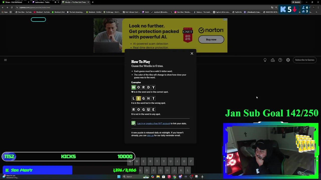Open the PayPal.Me bookmark

(x=237, y=12)
